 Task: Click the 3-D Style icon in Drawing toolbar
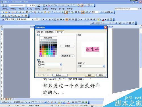point(86,102)
